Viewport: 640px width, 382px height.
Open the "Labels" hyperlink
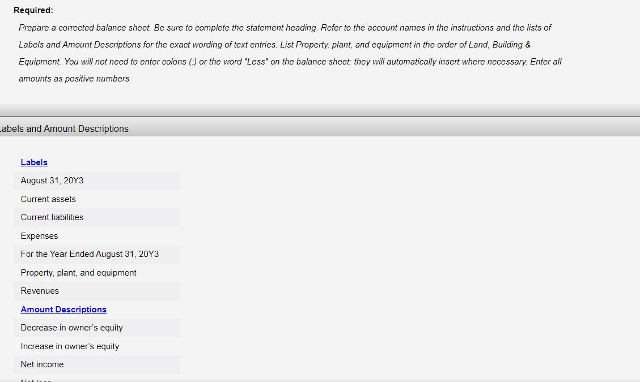33,162
